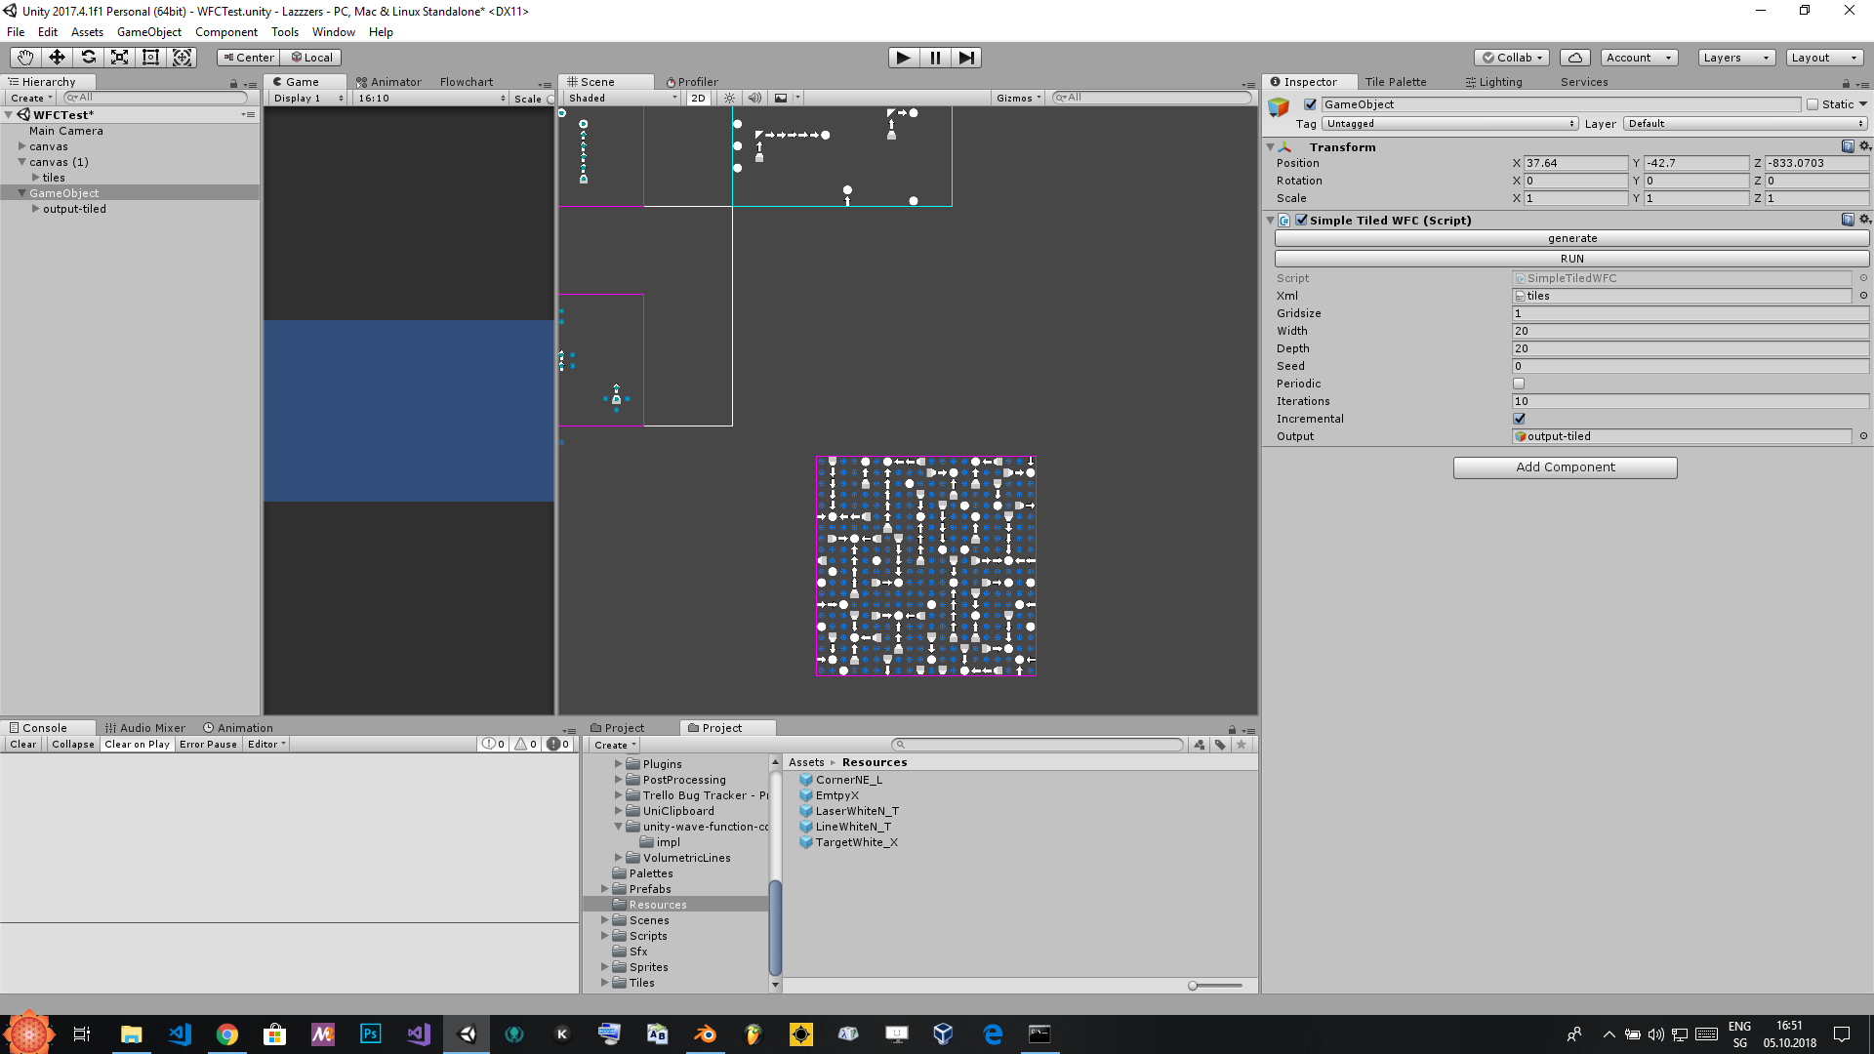1874x1054 pixels.
Task: Toggle scene lighting icon
Action: click(729, 98)
